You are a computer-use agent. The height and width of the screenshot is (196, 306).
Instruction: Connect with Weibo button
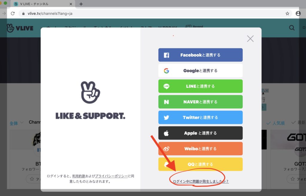(x=201, y=149)
